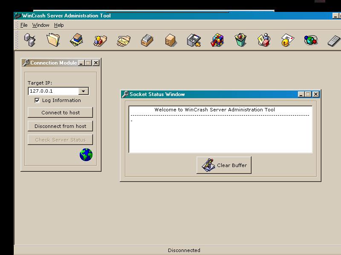Viewport: 341px width, 255px height.
Task: Close the Connection Module window
Action: (x=96, y=63)
